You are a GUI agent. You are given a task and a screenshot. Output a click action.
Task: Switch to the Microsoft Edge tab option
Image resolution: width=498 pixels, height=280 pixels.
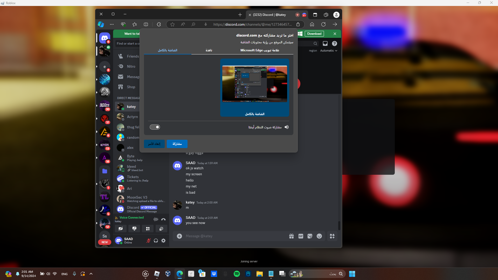click(260, 50)
